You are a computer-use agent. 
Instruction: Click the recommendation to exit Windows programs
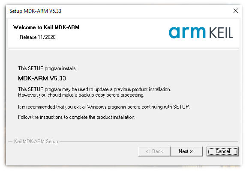(104, 107)
